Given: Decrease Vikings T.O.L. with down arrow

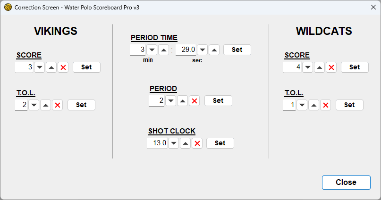Looking at the screenshot, I should click(34, 105).
